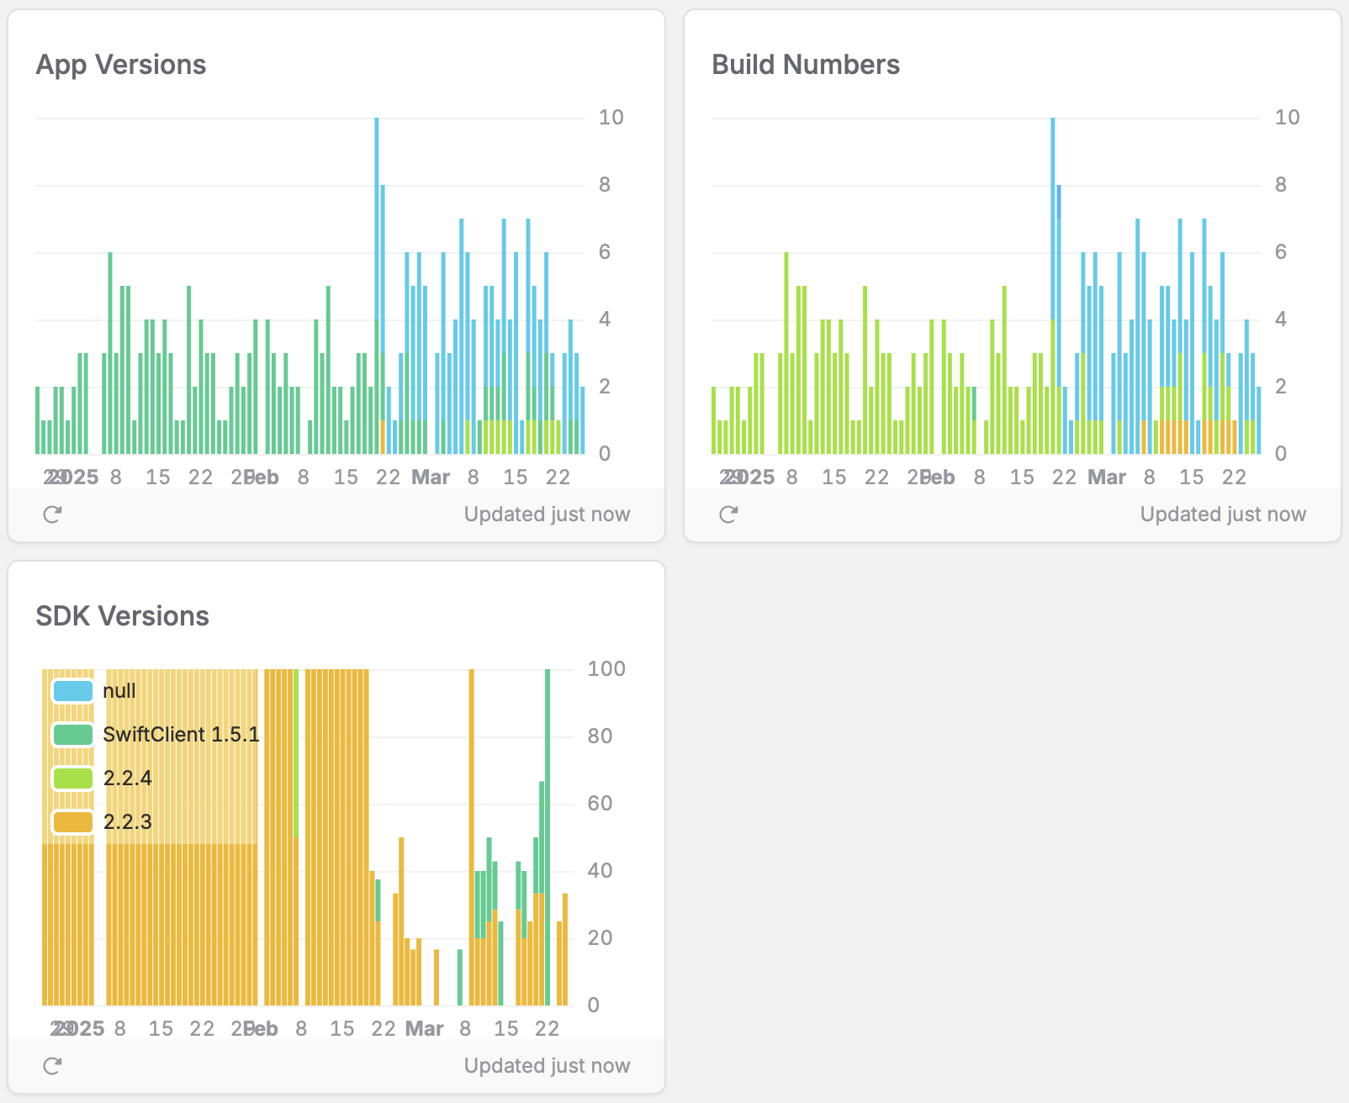The width and height of the screenshot is (1349, 1103).
Task: Click the blue null legend swatch
Action: point(74,690)
